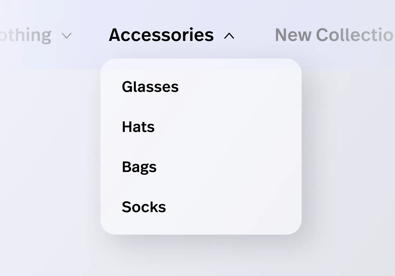Expand the Clothing menu with its down chevron
The image size is (395, 276).
click(x=67, y=36)
